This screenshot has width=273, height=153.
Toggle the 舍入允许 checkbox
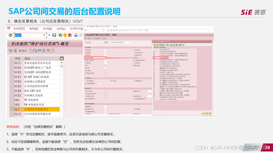[110, 81]
